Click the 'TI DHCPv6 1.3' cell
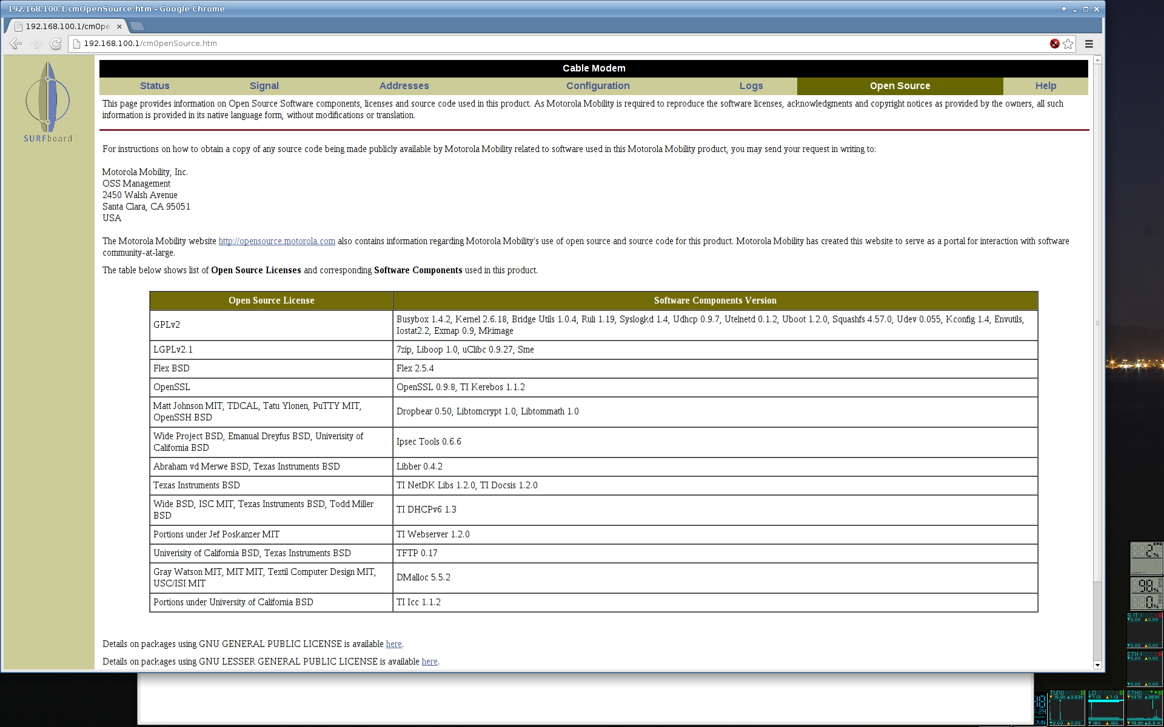 [x=715, y=510]
